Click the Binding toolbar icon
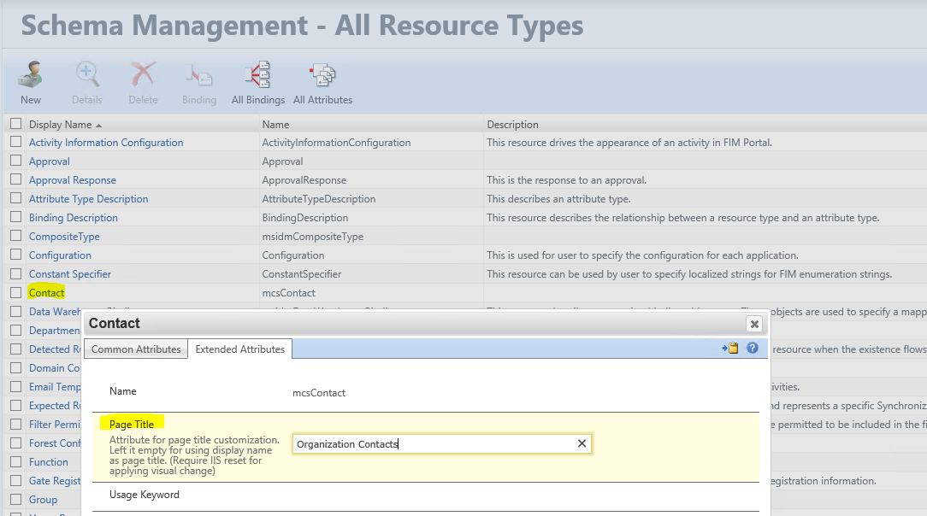Image resolution: width=927 pixels, height=516 pixels. (198, 76)
